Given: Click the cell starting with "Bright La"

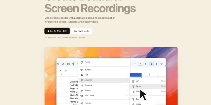Looking at the screenshot, I should pos(74,88).
